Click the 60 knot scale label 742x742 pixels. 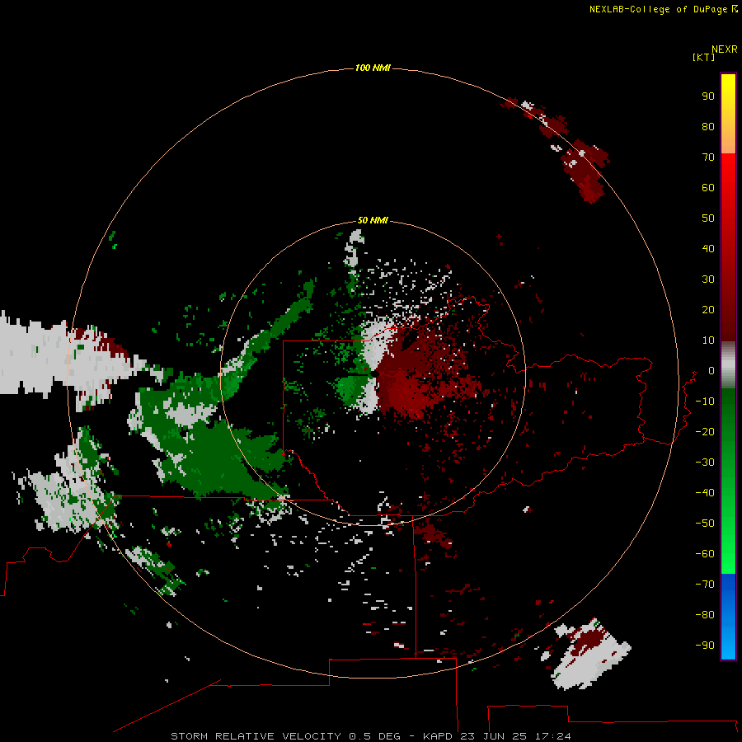pos(708,187)
